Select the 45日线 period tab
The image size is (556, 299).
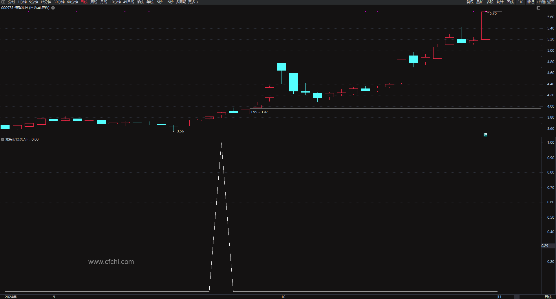pos(129,2)
